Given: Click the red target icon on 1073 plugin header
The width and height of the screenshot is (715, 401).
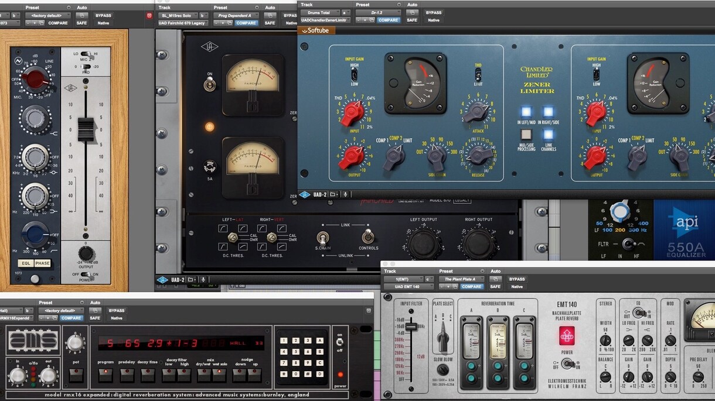Looking at the screenshot, I should tap(148, 15).
